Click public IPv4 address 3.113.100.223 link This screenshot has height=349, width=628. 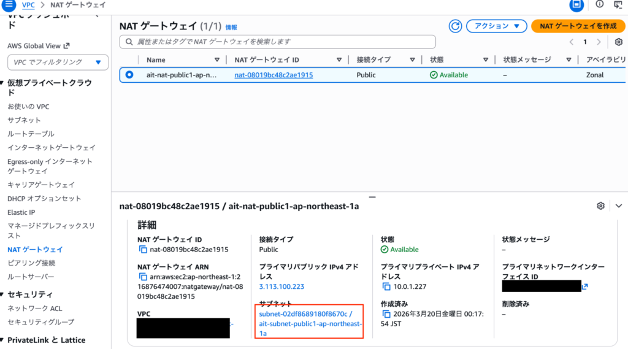pyautogui.click(x=281, y=286)
